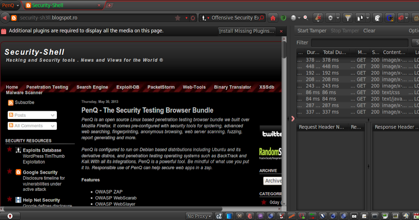Click the painter palette toolbar icon
This screenshot has height=220, width=419.
[x=377, y=18]
